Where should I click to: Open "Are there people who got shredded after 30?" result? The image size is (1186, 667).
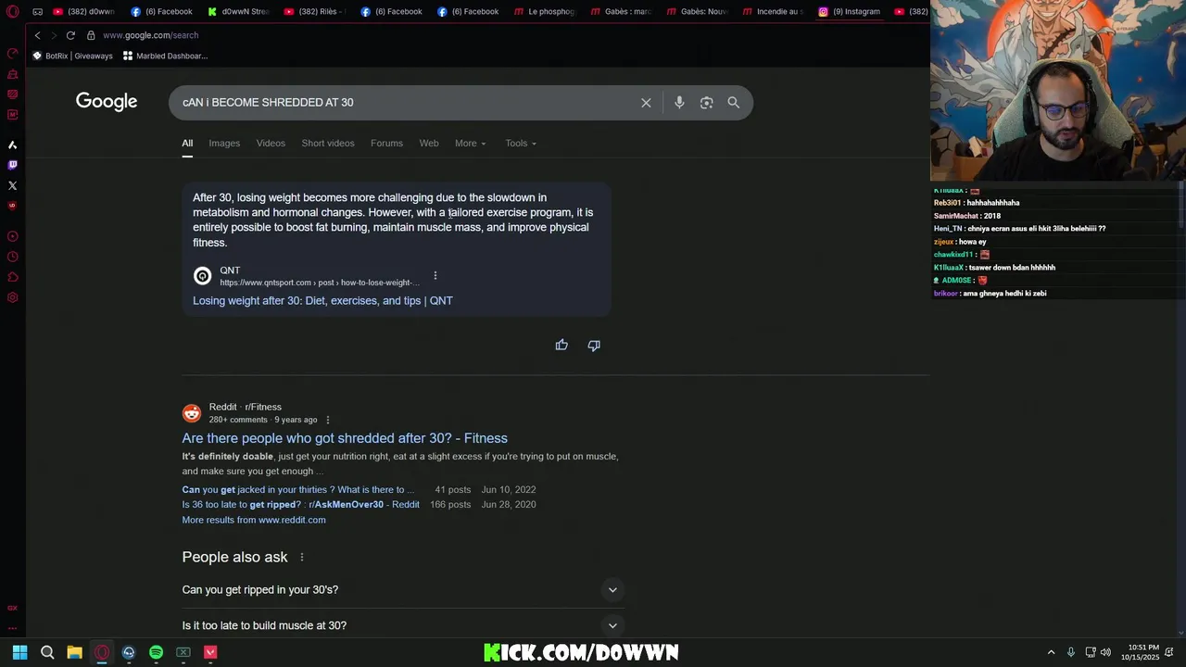click(x=345, y=438)
